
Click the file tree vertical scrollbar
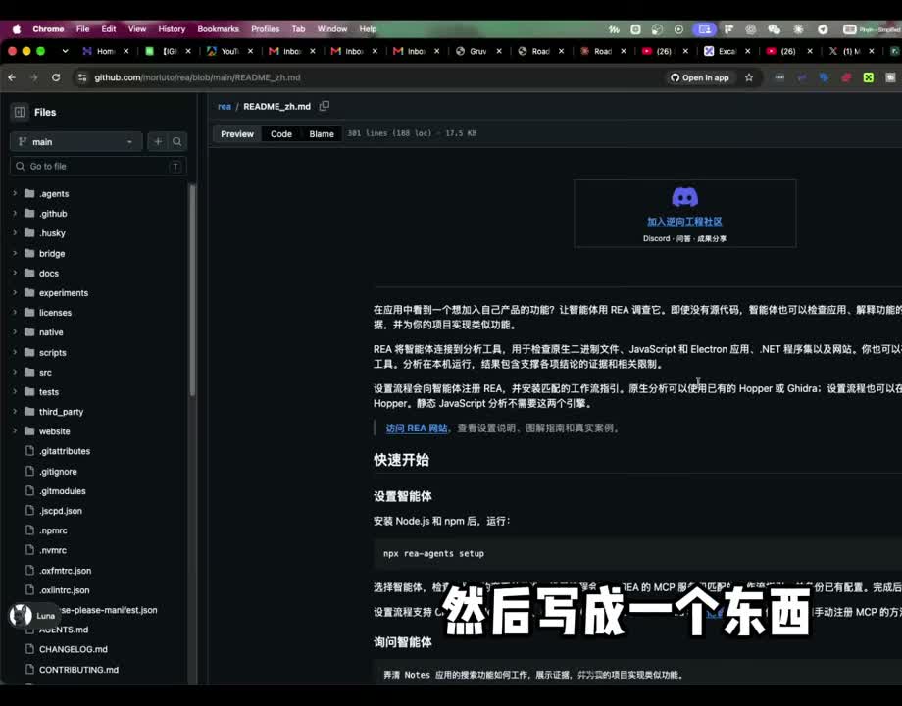coord(192,290)
